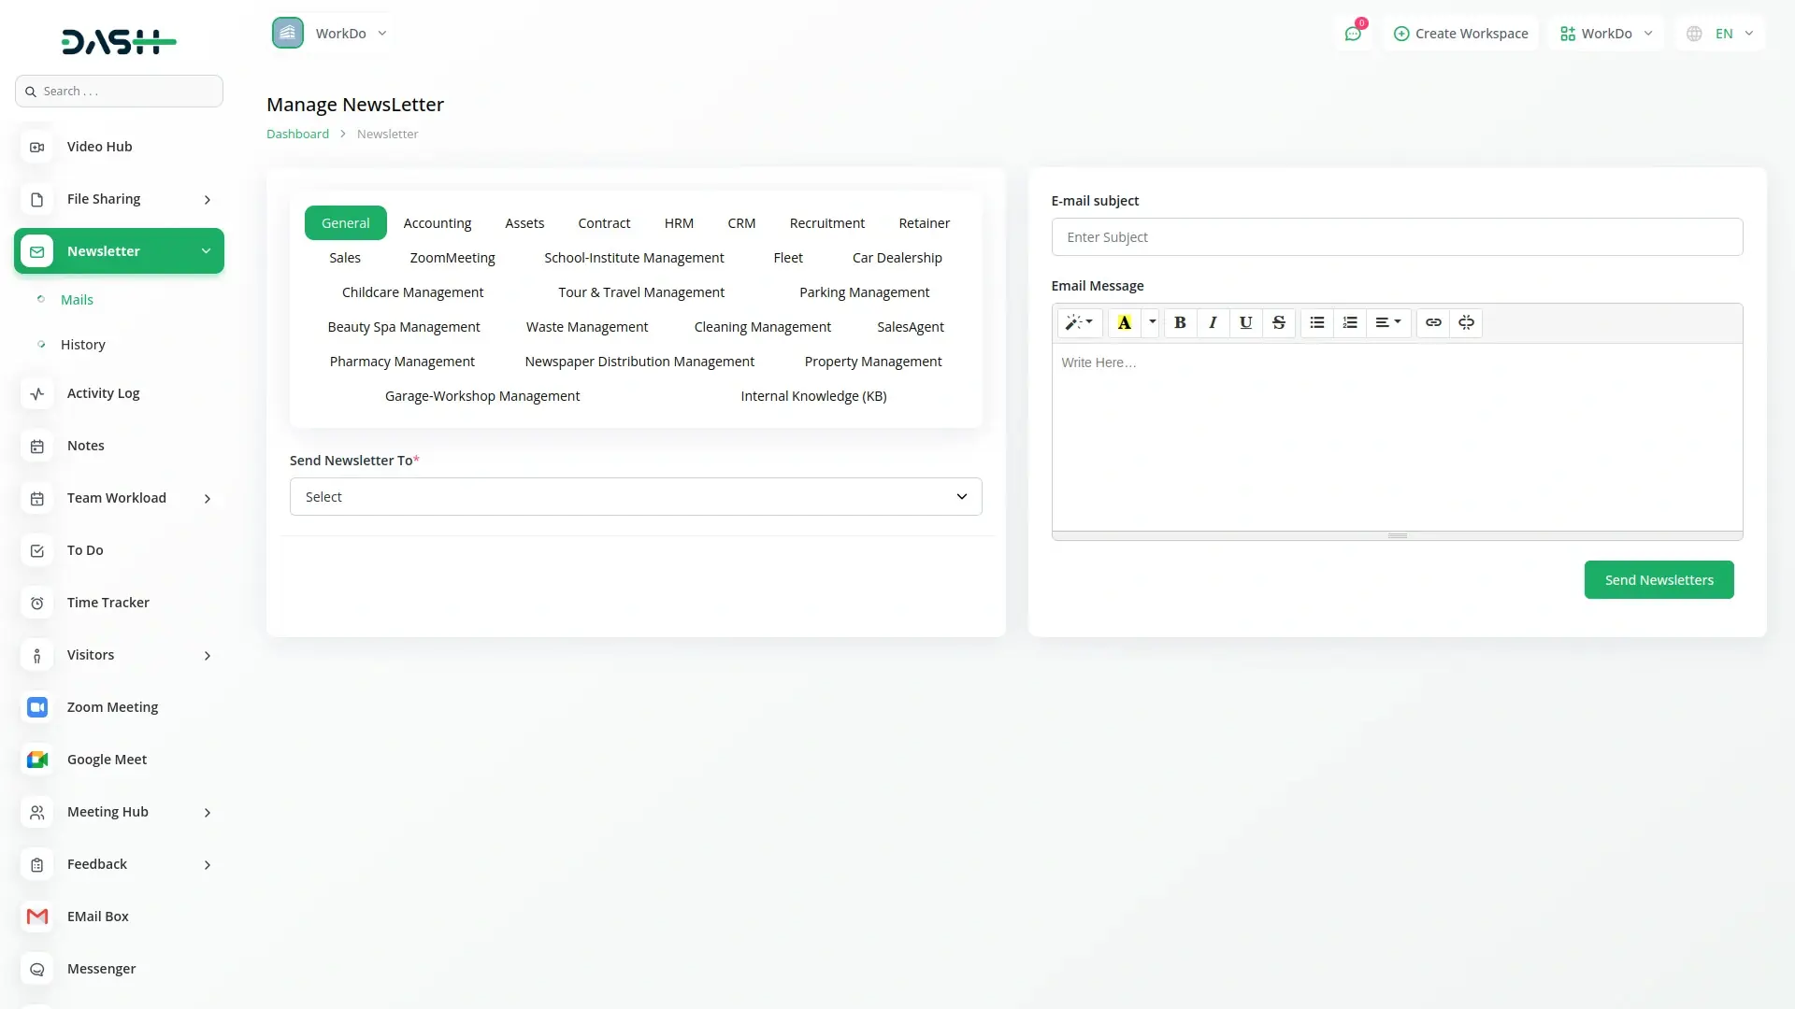Apply the yellow highlight text color
Image resolution: width=1795 pixels, height=1009 pixels.
pos(1124,322)
